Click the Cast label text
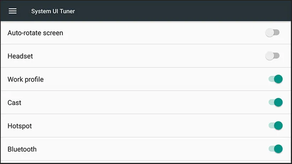 coord(15,103)
